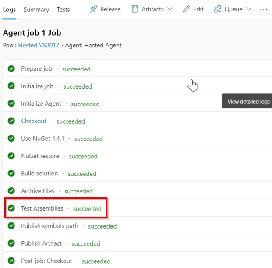Click status icon for Test Assemblies
This screenshot has height=268, width=272.
point(11,208)
